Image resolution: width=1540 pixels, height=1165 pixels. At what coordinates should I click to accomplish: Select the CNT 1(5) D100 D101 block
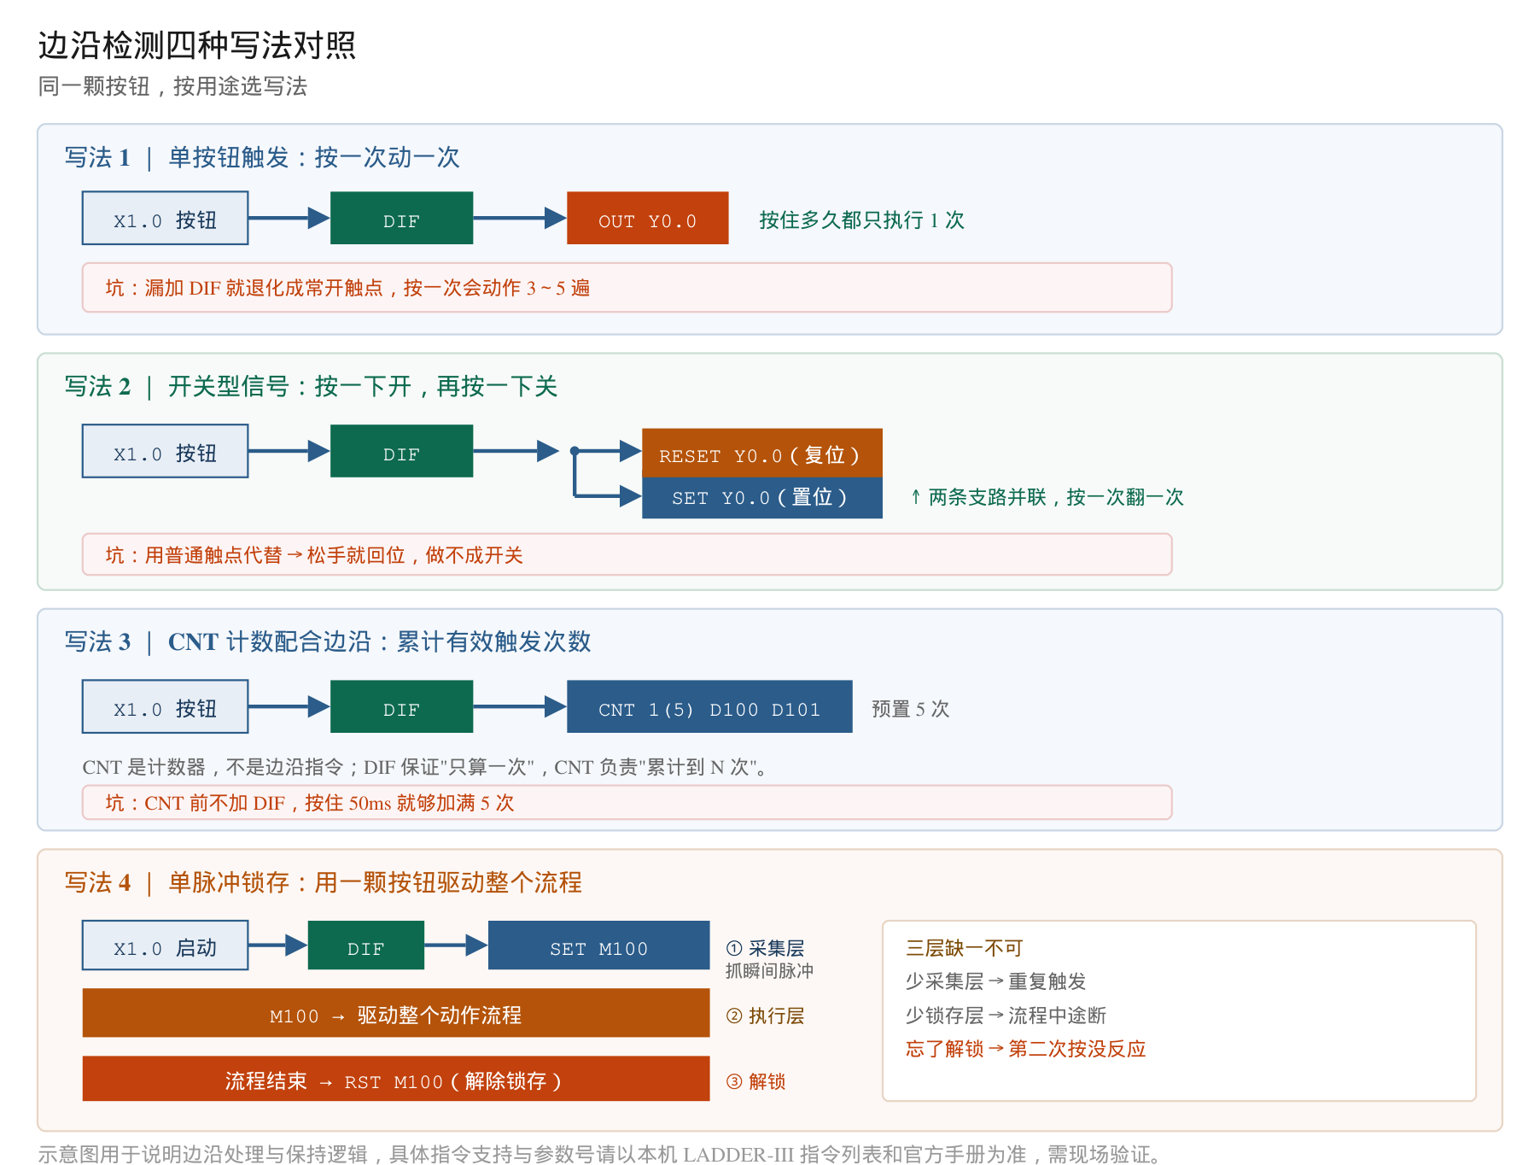709,706
